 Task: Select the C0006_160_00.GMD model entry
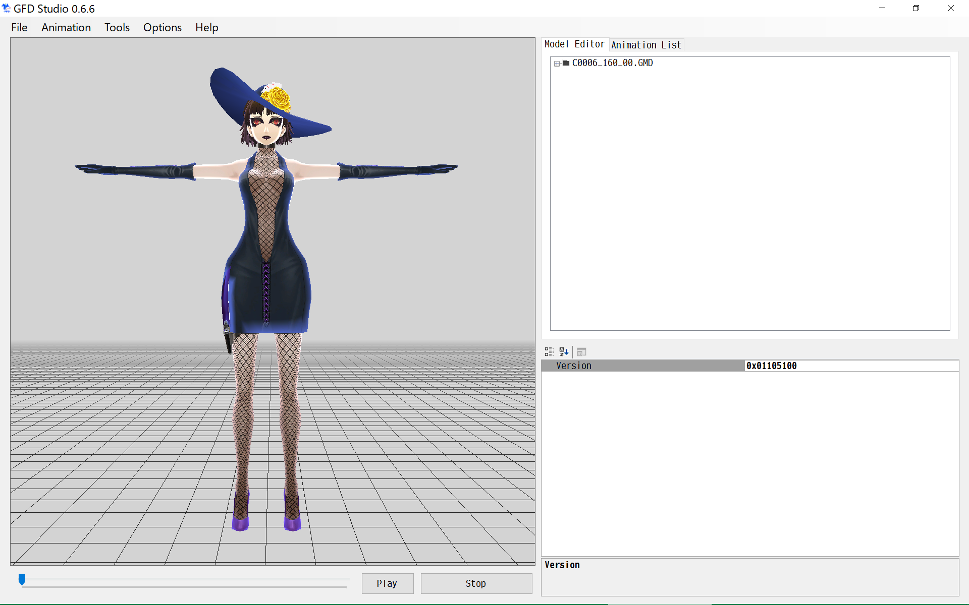pyautogui.click(x=612, y=63)
